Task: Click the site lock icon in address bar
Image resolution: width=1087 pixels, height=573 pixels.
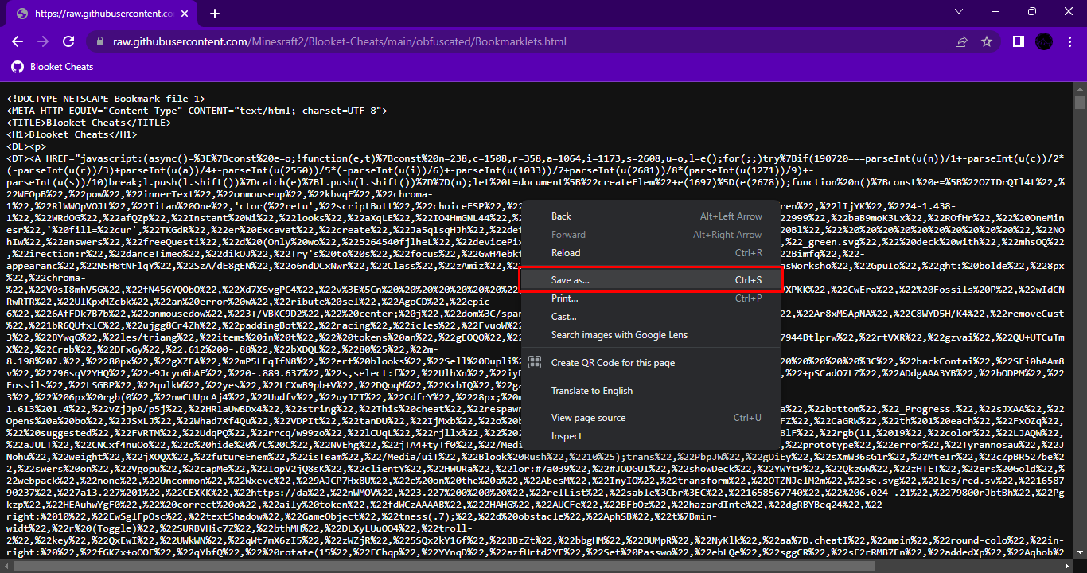Action: click(99, 41)
